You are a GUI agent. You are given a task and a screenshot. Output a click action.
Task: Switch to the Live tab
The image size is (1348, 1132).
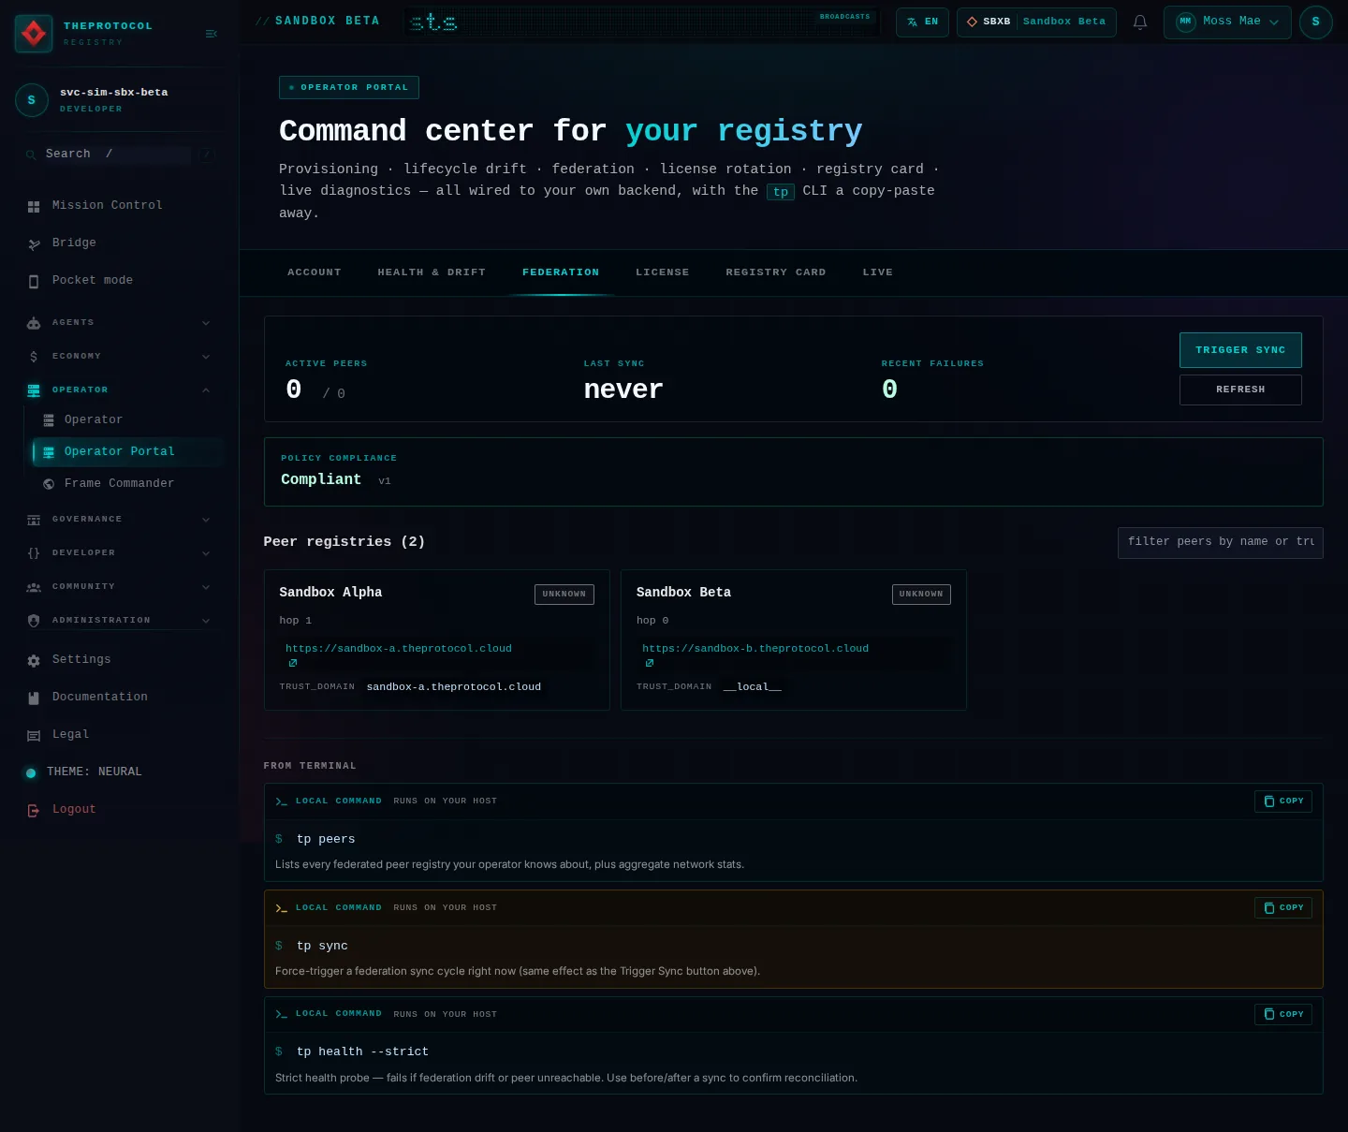[x=878, y=272]
